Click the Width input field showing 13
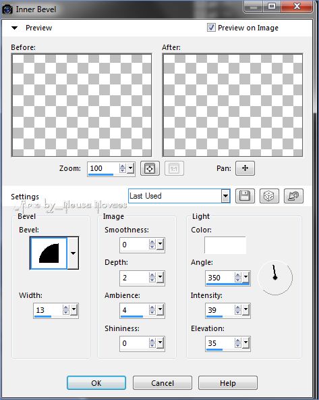Image resolution: width=319 pixels, height=400 pixels. 48,310
